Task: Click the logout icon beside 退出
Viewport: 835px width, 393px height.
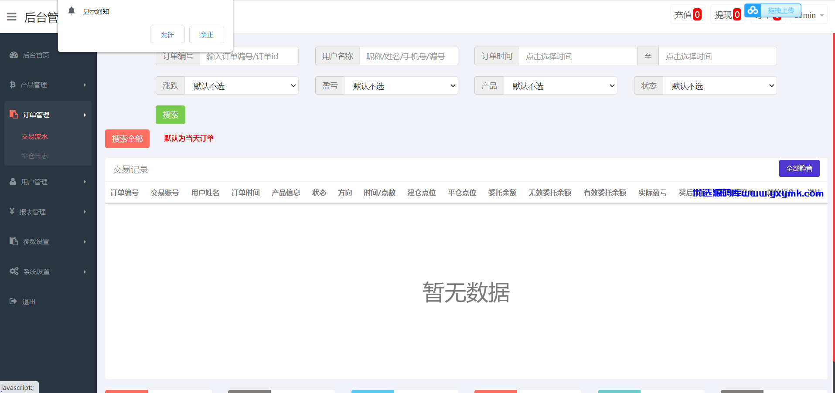Action: click(x=14, y=301)
